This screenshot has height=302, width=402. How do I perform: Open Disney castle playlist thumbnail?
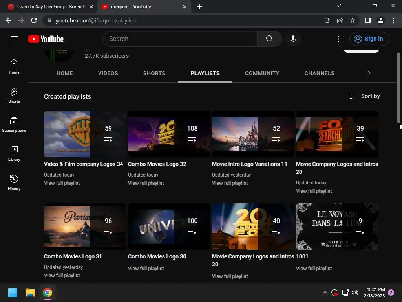click(253, 134)
